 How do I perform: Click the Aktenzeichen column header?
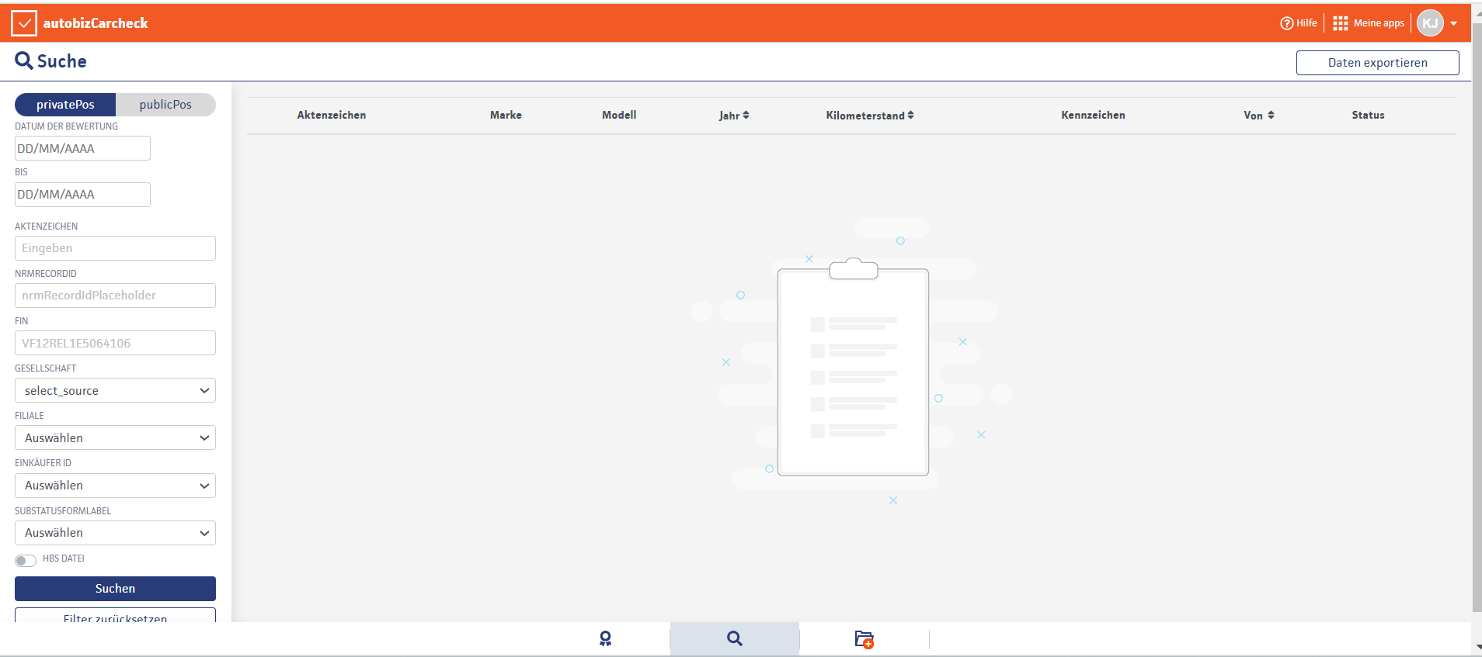(x=332, y=116)
